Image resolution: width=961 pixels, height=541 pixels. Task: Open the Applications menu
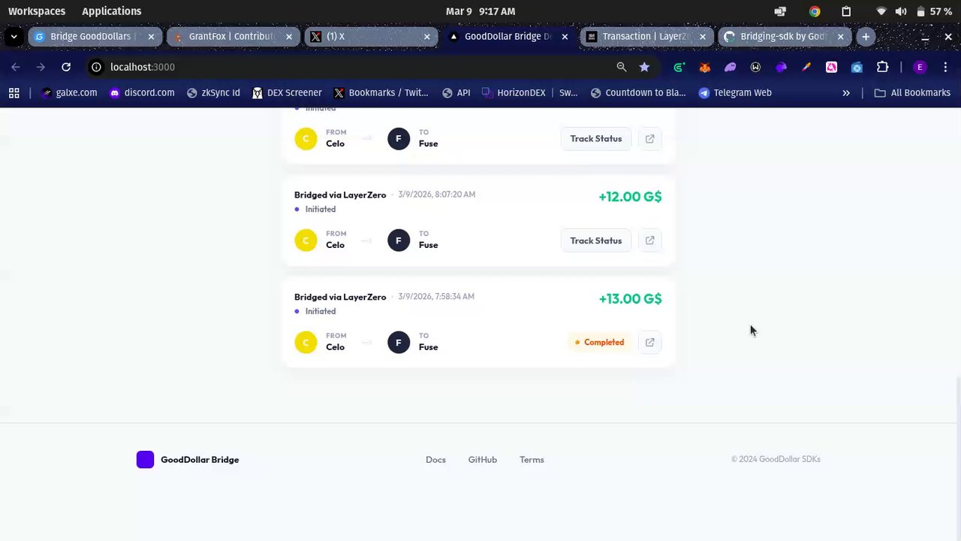tap(111, 11)
